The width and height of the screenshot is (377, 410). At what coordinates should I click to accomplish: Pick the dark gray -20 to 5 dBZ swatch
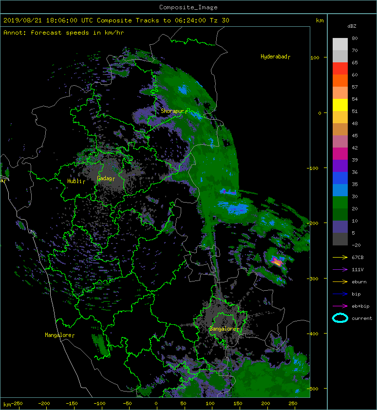[x=340, y=239]
